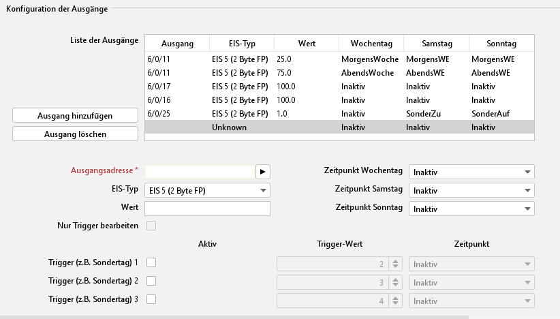Open the EIS-Typ dropdown

[207, 190]
